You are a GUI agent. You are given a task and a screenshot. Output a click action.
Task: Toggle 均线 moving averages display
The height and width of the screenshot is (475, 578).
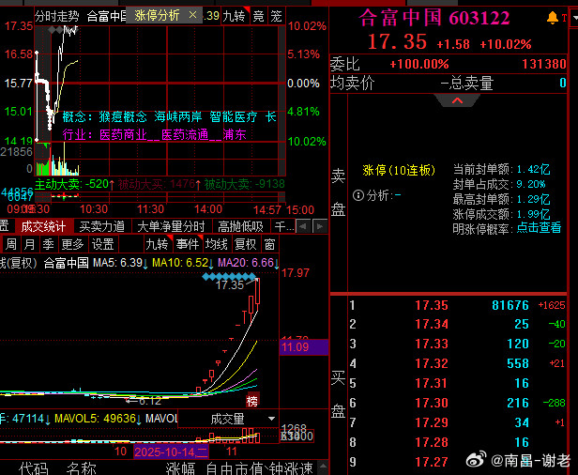tap(217, 244)
